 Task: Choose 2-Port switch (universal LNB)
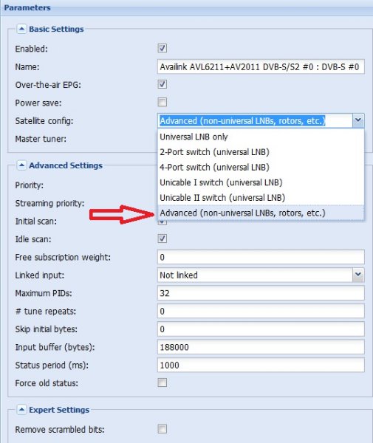261,152
